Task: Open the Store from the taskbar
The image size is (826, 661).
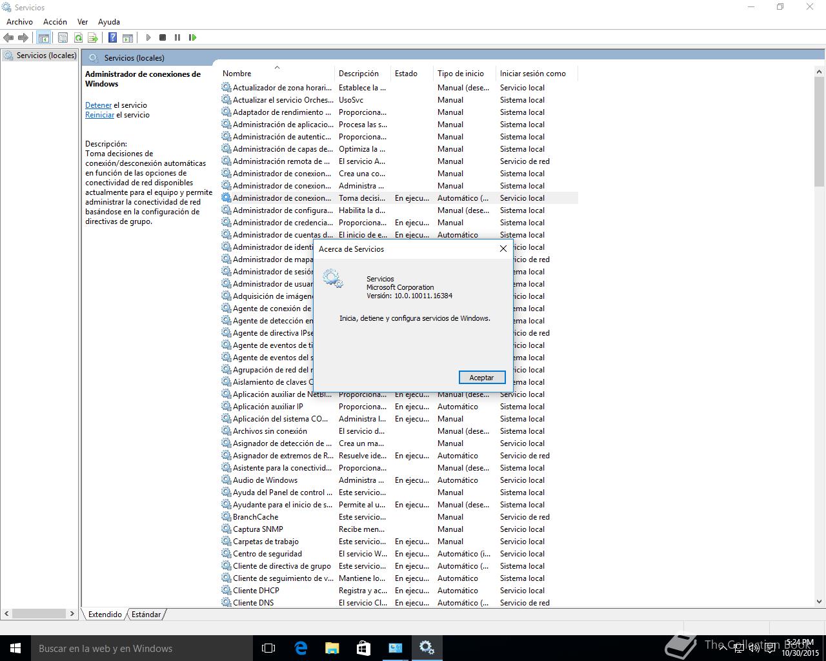Action: [x=363, y=648]
